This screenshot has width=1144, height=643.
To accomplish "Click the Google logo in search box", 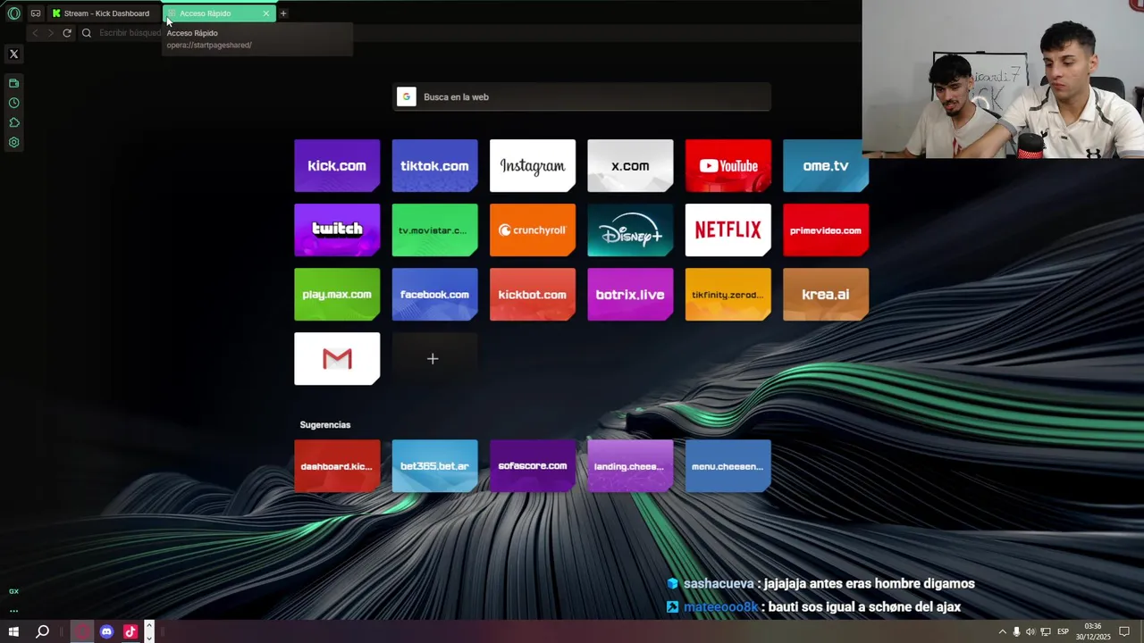I will [407, 96].
